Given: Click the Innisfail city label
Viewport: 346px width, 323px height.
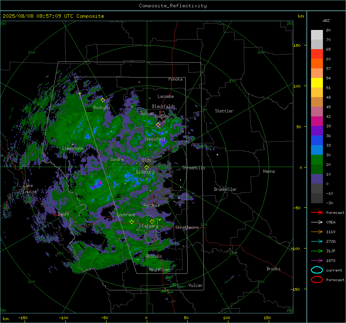Looking at the screenshot, I should coord(155,139).
